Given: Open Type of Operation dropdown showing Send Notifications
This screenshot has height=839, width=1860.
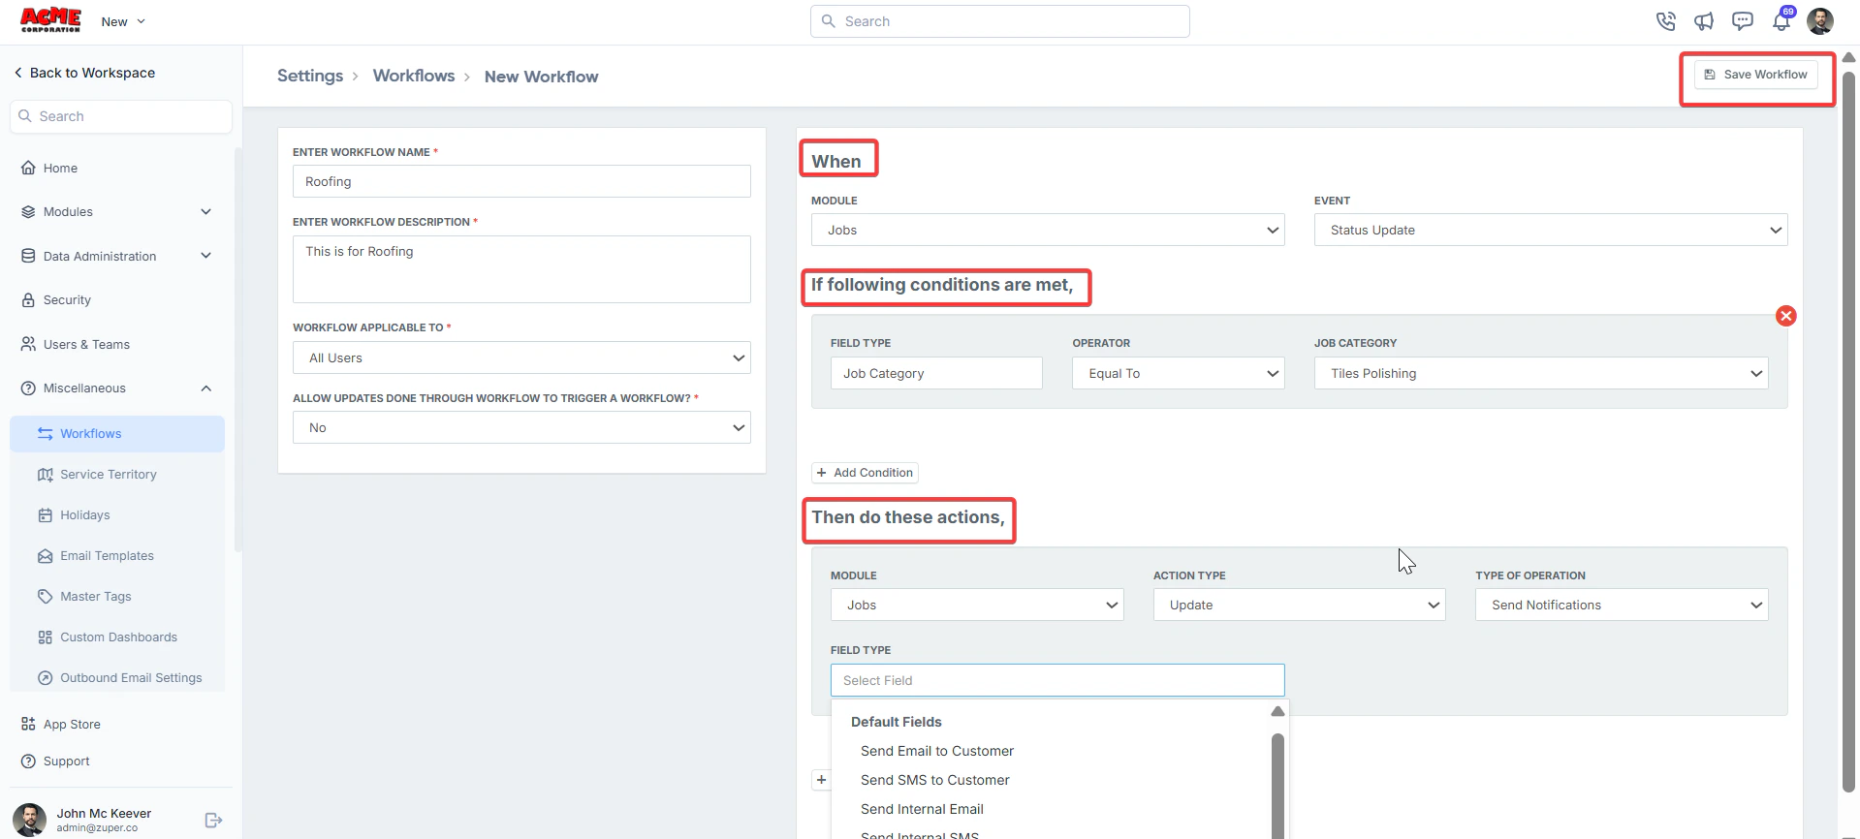Looking at the screenshot, I should [1622, 605].
